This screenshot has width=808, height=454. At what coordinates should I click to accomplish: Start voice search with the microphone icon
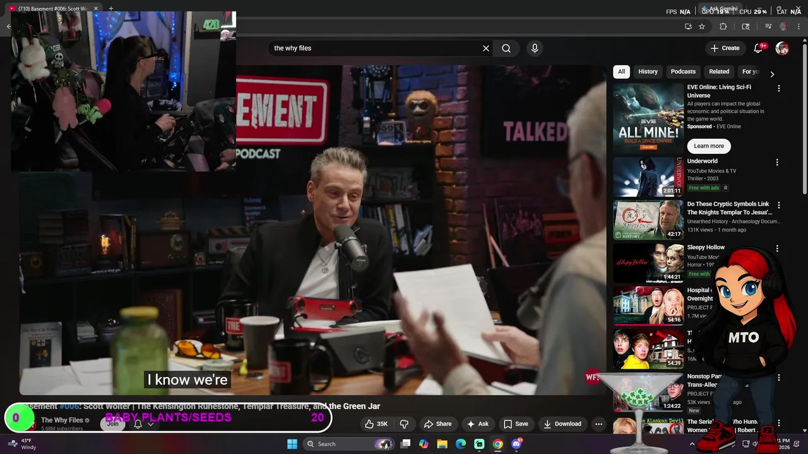[535, 48]
